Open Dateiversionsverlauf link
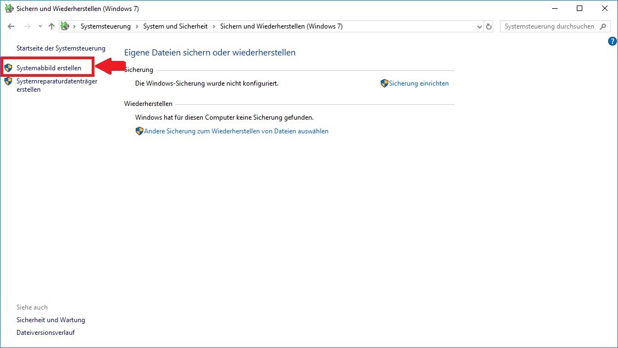The image size is (618, 348). coord(46,333)
